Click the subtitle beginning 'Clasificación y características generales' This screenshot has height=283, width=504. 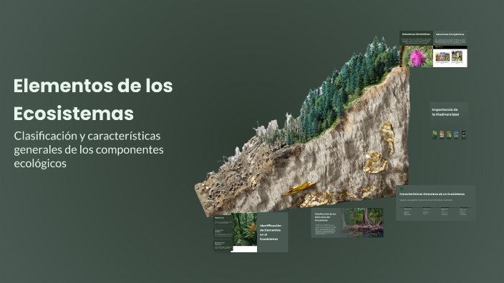click(x=89, y=149)
